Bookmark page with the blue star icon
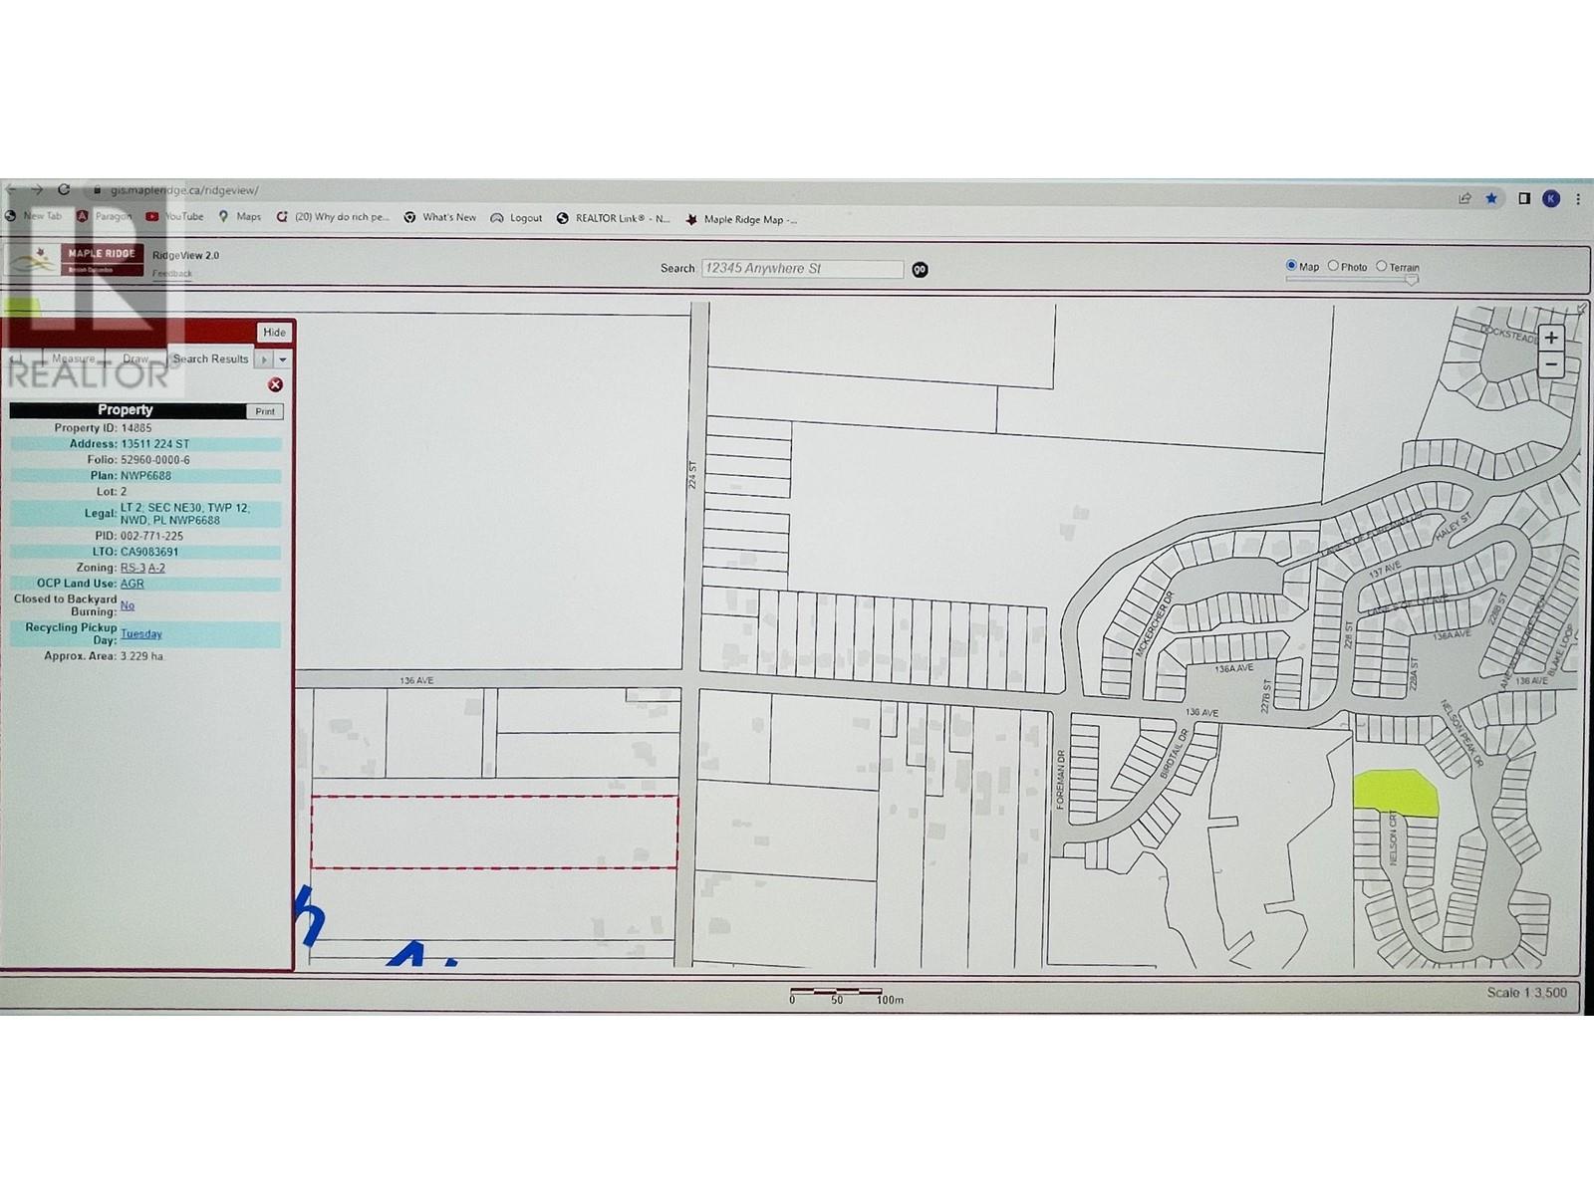 pos(1491,198)
